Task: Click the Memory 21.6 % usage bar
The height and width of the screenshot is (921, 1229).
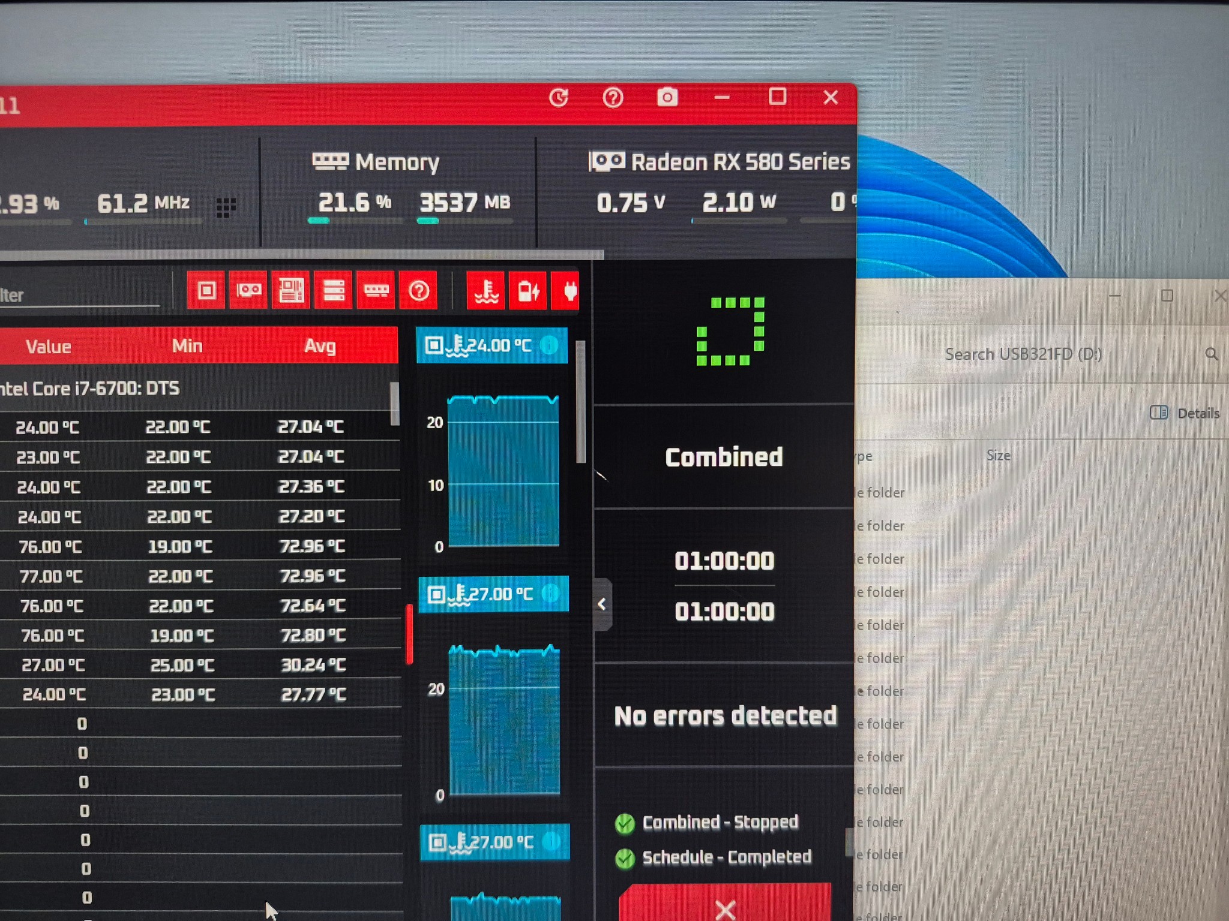Action: 355,221
